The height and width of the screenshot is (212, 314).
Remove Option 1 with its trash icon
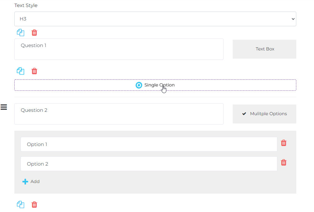pos(283,143)
